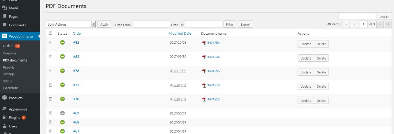394x134 pixels.
Task: Open Extensions submenu item
Action: tap(11, 88)
